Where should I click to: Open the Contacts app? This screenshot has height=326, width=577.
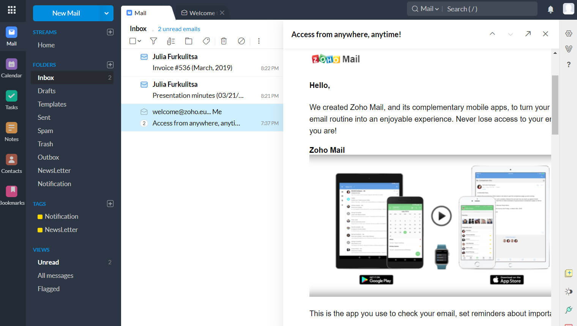pyautogui.click(x=11, y=164)
